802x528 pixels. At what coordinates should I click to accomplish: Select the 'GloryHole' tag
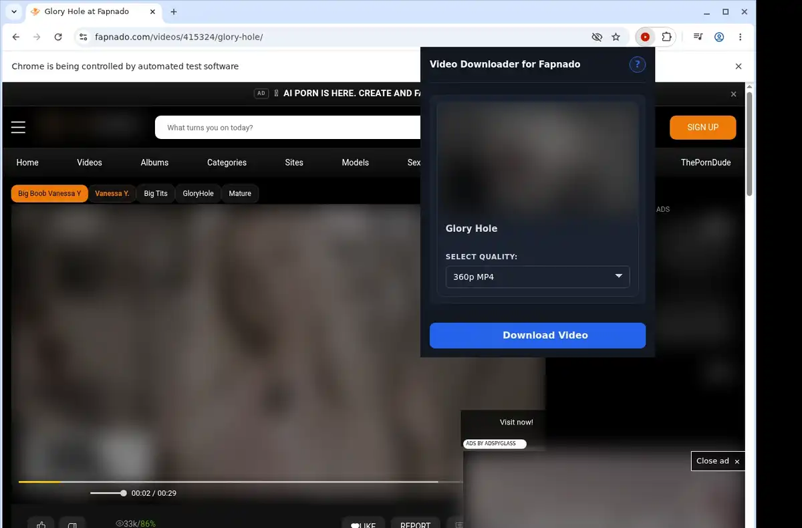[198, 194]
